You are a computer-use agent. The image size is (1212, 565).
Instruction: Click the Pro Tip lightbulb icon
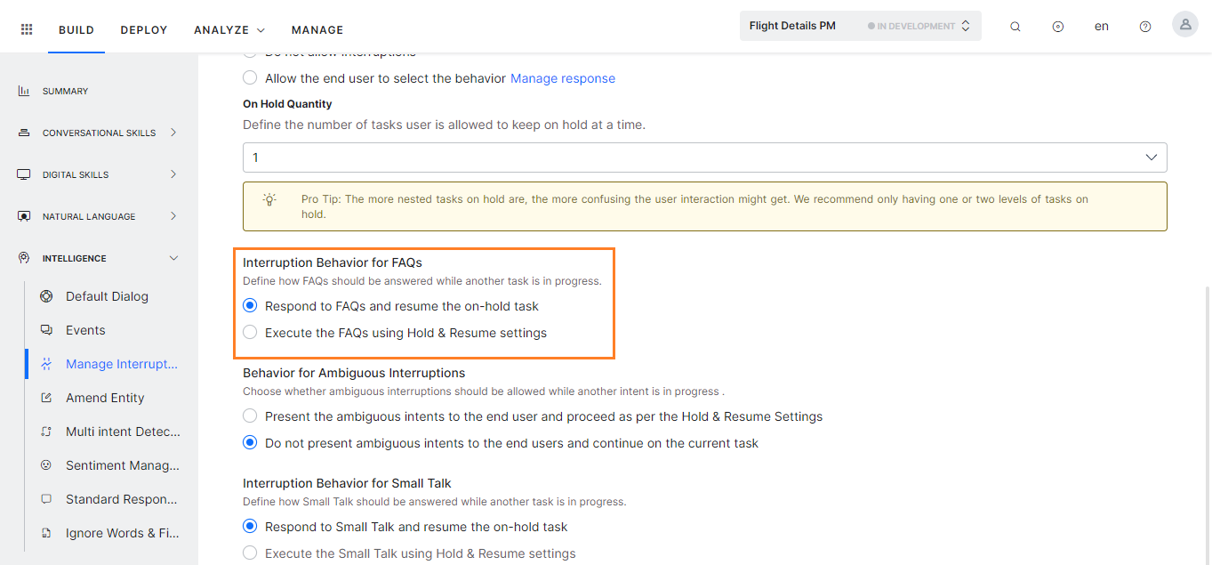coord(269,199)
